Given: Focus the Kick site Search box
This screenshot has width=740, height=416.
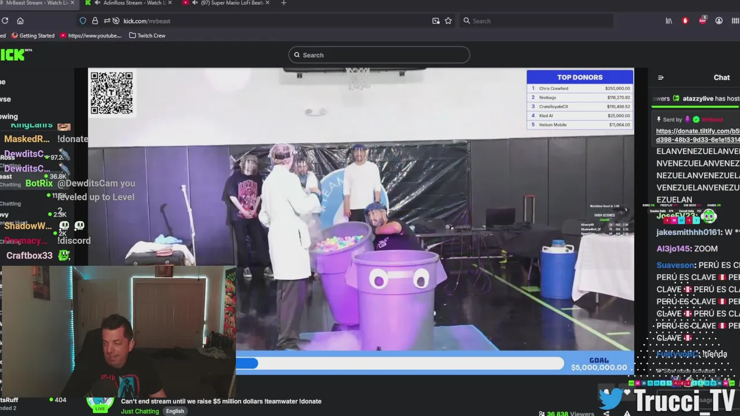Looking at the screenshot, I should click(379, 55).
